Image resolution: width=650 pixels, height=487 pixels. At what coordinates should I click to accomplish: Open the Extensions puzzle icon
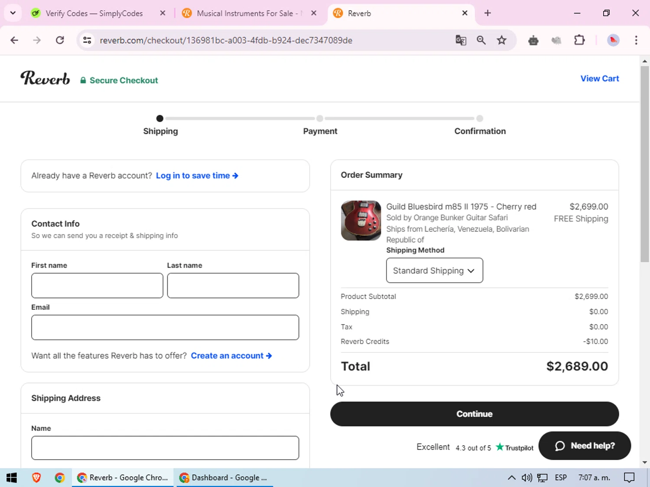point(579,40)
